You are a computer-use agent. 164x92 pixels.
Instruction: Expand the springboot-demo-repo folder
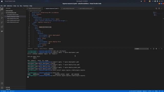(13, 15)
